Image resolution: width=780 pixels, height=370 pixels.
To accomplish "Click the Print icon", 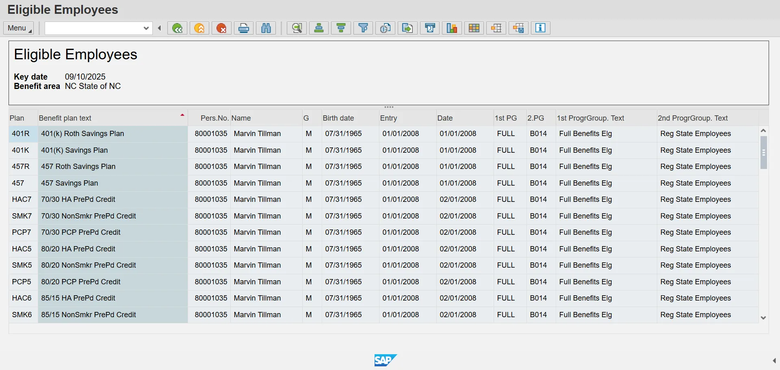I will (x=244, y=28).
